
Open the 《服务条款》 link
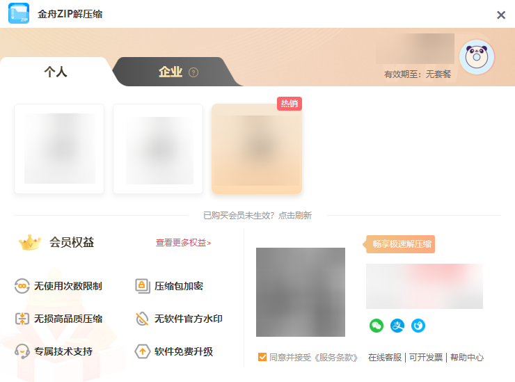[335, 358]
